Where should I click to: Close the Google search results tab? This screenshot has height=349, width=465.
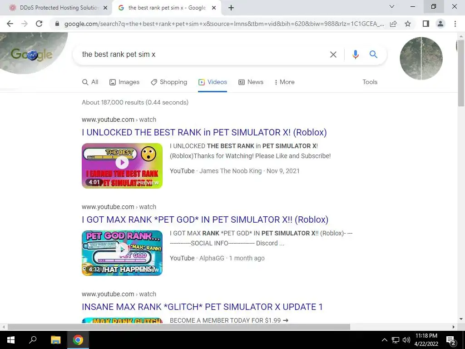(214, 8)
